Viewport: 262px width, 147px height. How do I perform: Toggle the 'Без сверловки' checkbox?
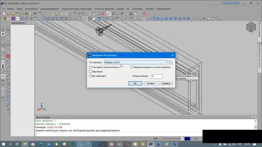(90, 76)
